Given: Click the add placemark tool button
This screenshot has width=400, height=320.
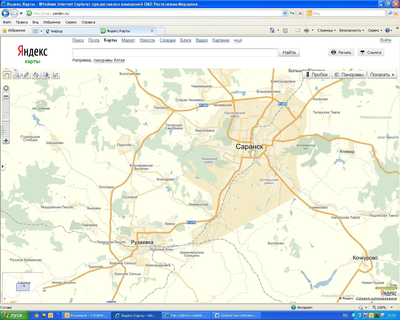Looking at the screenshot, I should [x=46, y=75].
